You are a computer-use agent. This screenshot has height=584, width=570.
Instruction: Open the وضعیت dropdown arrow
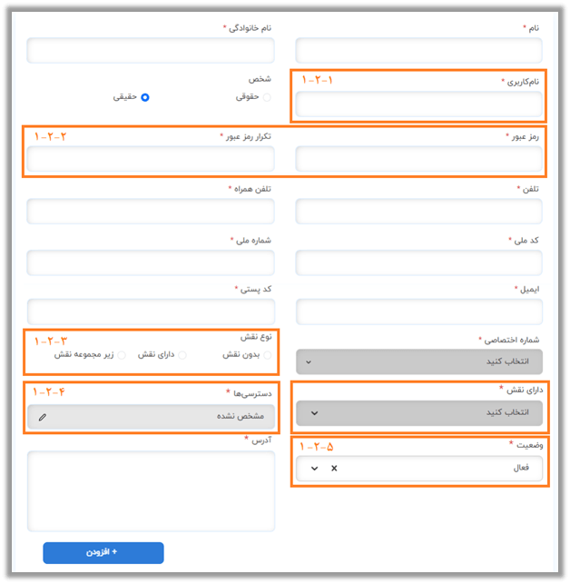[315, 469]
